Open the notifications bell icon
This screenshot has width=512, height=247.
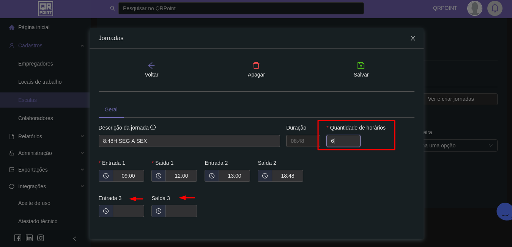coord(495,8)
